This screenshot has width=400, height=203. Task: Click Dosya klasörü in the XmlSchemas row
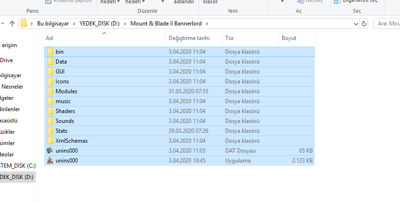[x=242, y=141]
